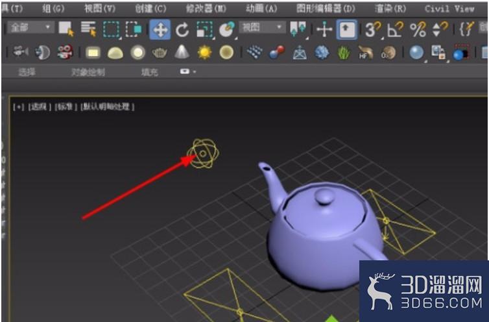Open the blue sphere material icon

pos(416,53)
